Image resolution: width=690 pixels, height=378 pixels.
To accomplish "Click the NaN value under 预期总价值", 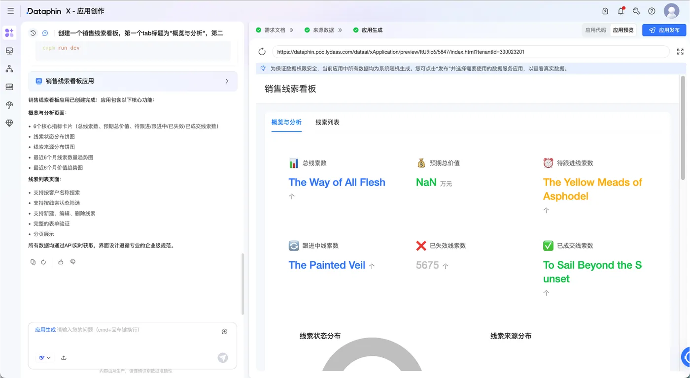I will (426, 183).
